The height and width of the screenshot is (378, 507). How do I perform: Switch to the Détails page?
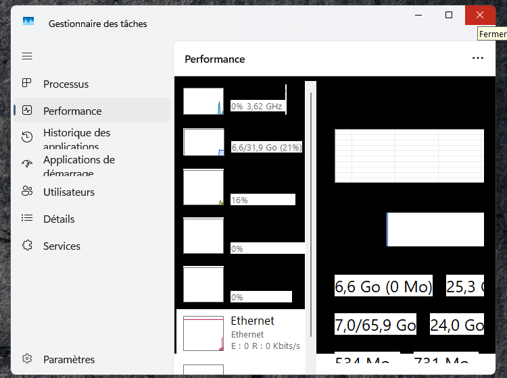(59, 219)
